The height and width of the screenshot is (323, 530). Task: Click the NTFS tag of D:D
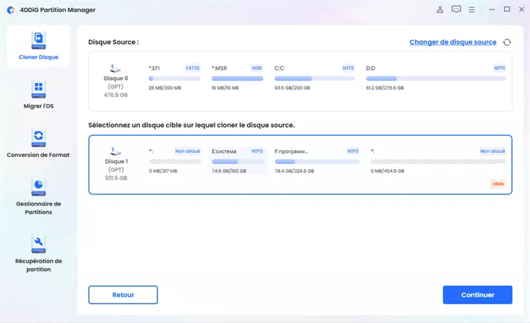click(499, 68)
